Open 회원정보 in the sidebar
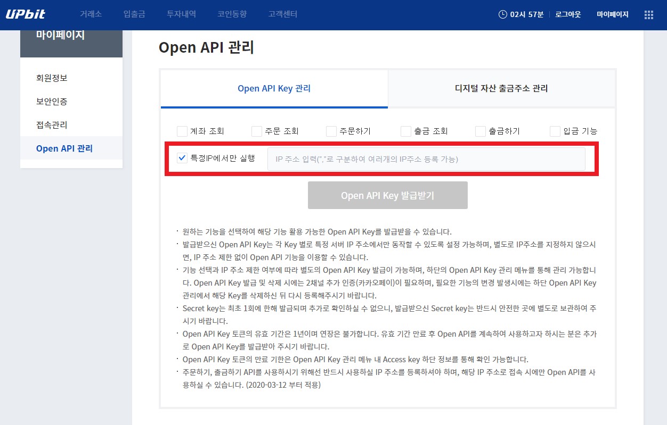 (x=52, y=78)
